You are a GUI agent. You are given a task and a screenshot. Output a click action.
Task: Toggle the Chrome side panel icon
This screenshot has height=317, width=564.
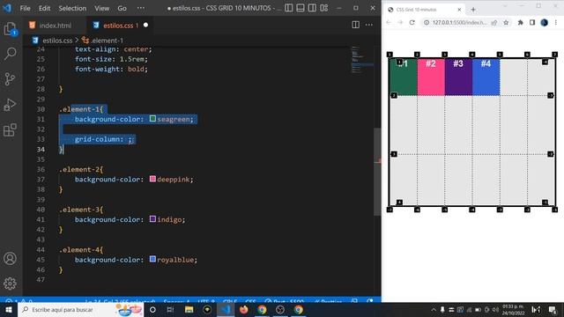point(532,22)
